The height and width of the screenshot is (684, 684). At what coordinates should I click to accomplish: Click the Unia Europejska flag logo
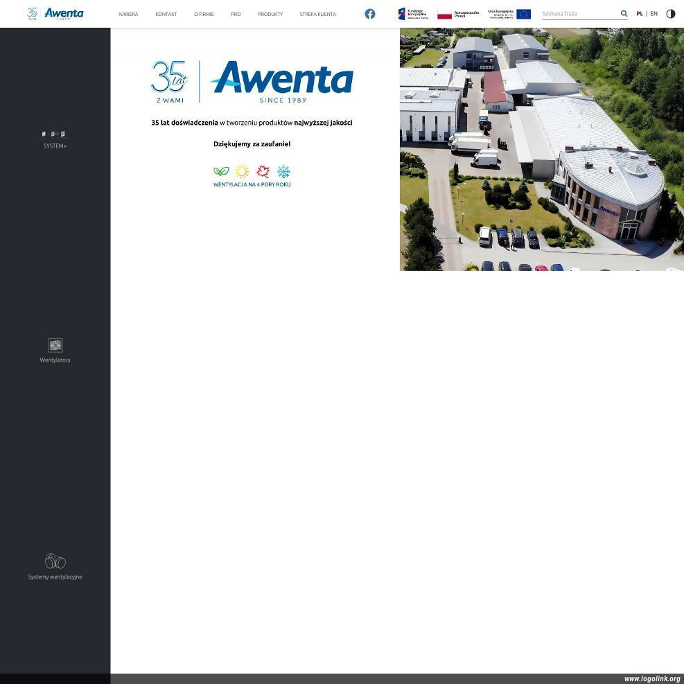[x=509, y=14]
